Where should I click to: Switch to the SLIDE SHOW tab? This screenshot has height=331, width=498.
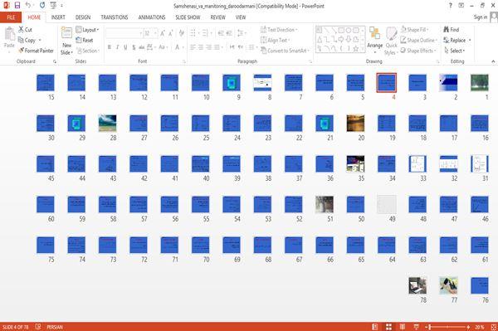(x=188, y=17)
